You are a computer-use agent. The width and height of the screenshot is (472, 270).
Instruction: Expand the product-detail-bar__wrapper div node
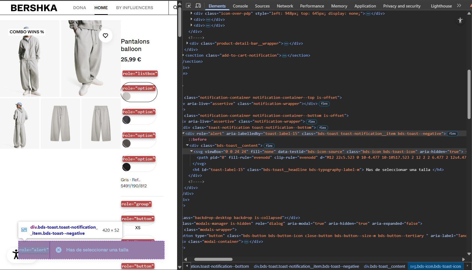(x=187, y=43)
